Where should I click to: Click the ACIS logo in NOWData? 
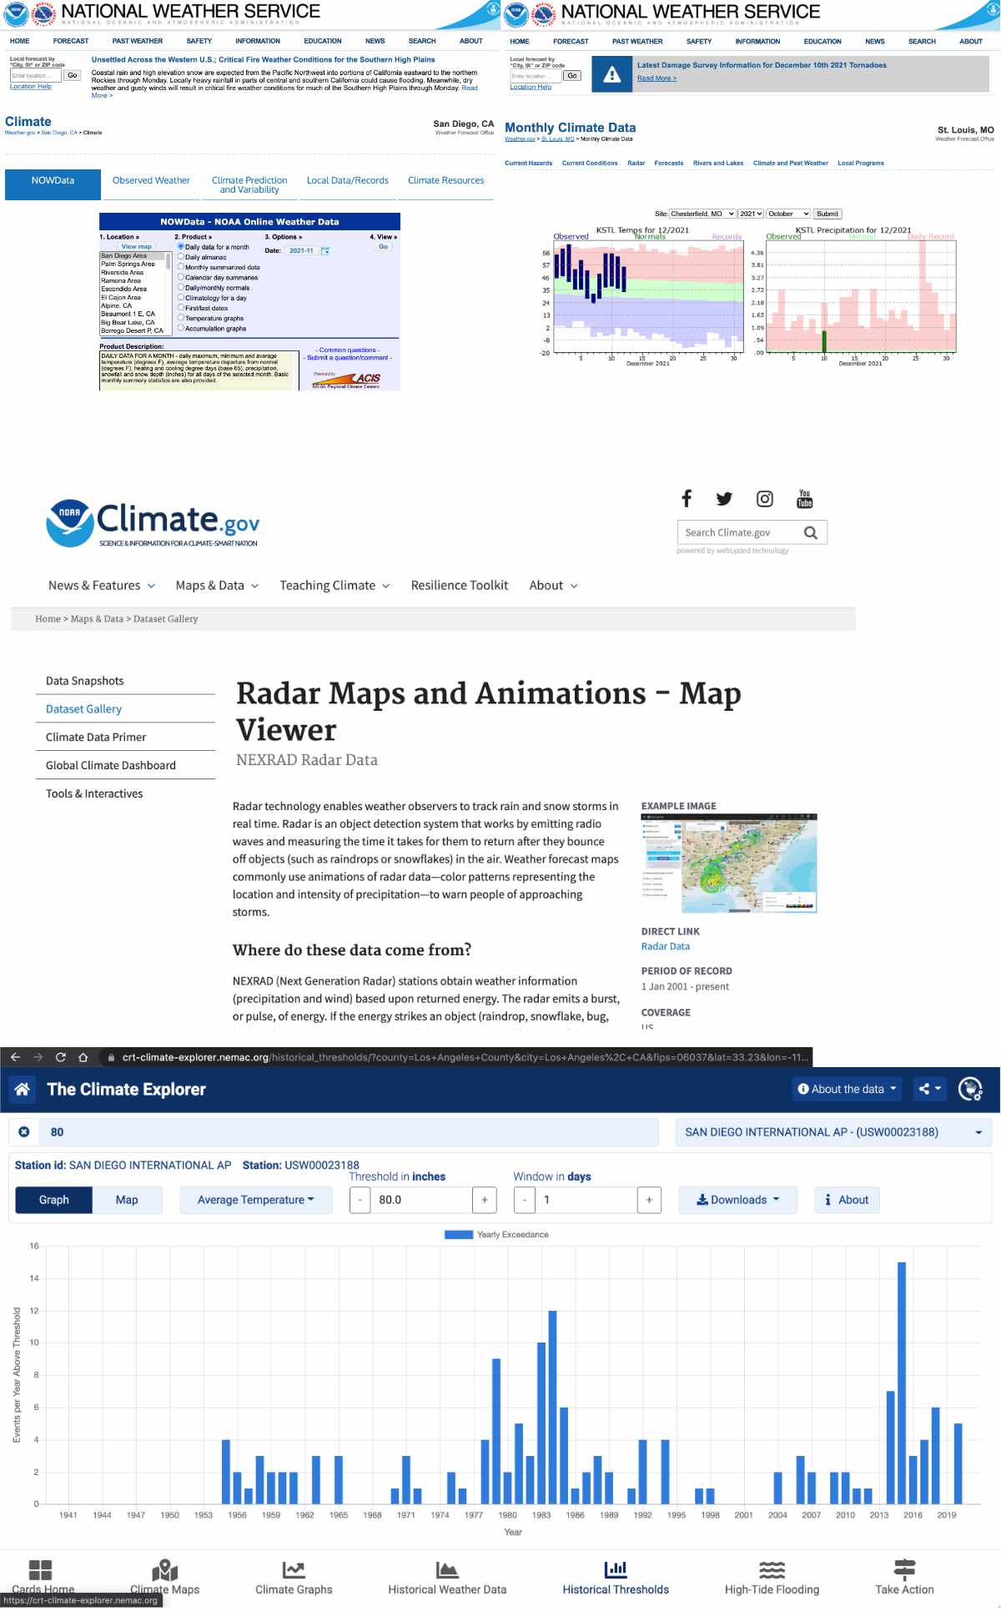pos(346,380)
